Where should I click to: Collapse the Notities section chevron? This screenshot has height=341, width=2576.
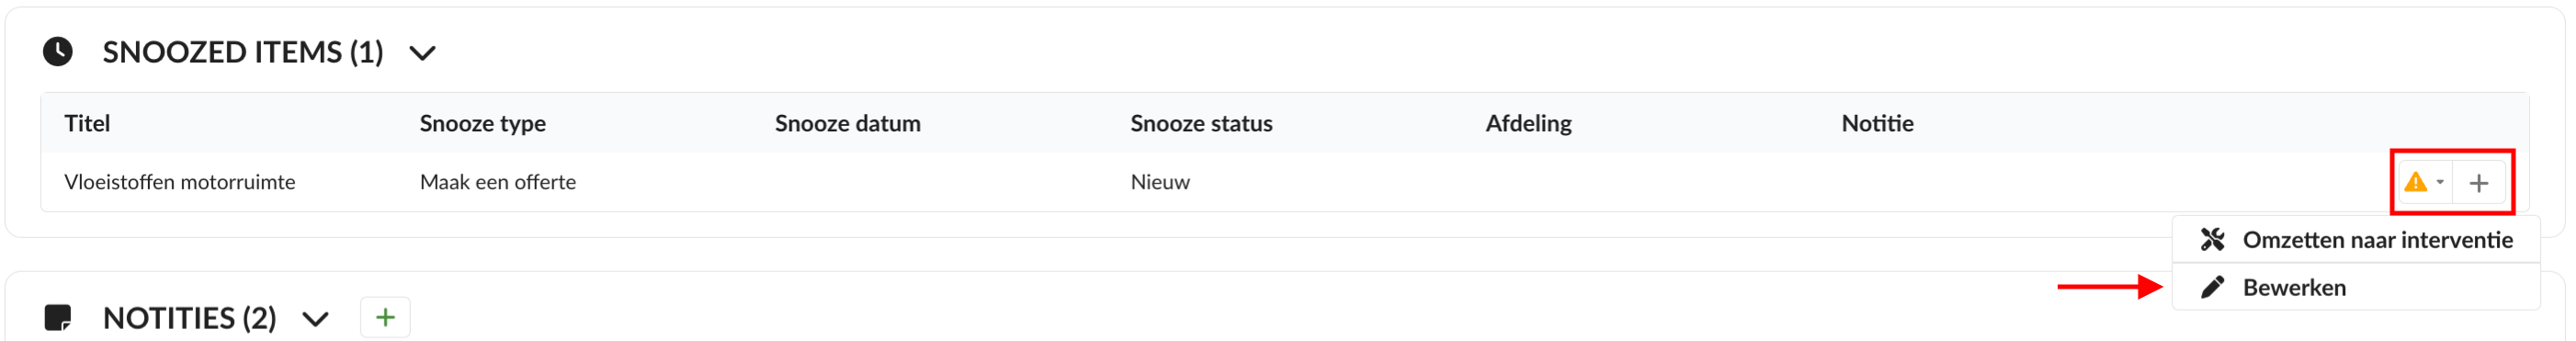316,320
